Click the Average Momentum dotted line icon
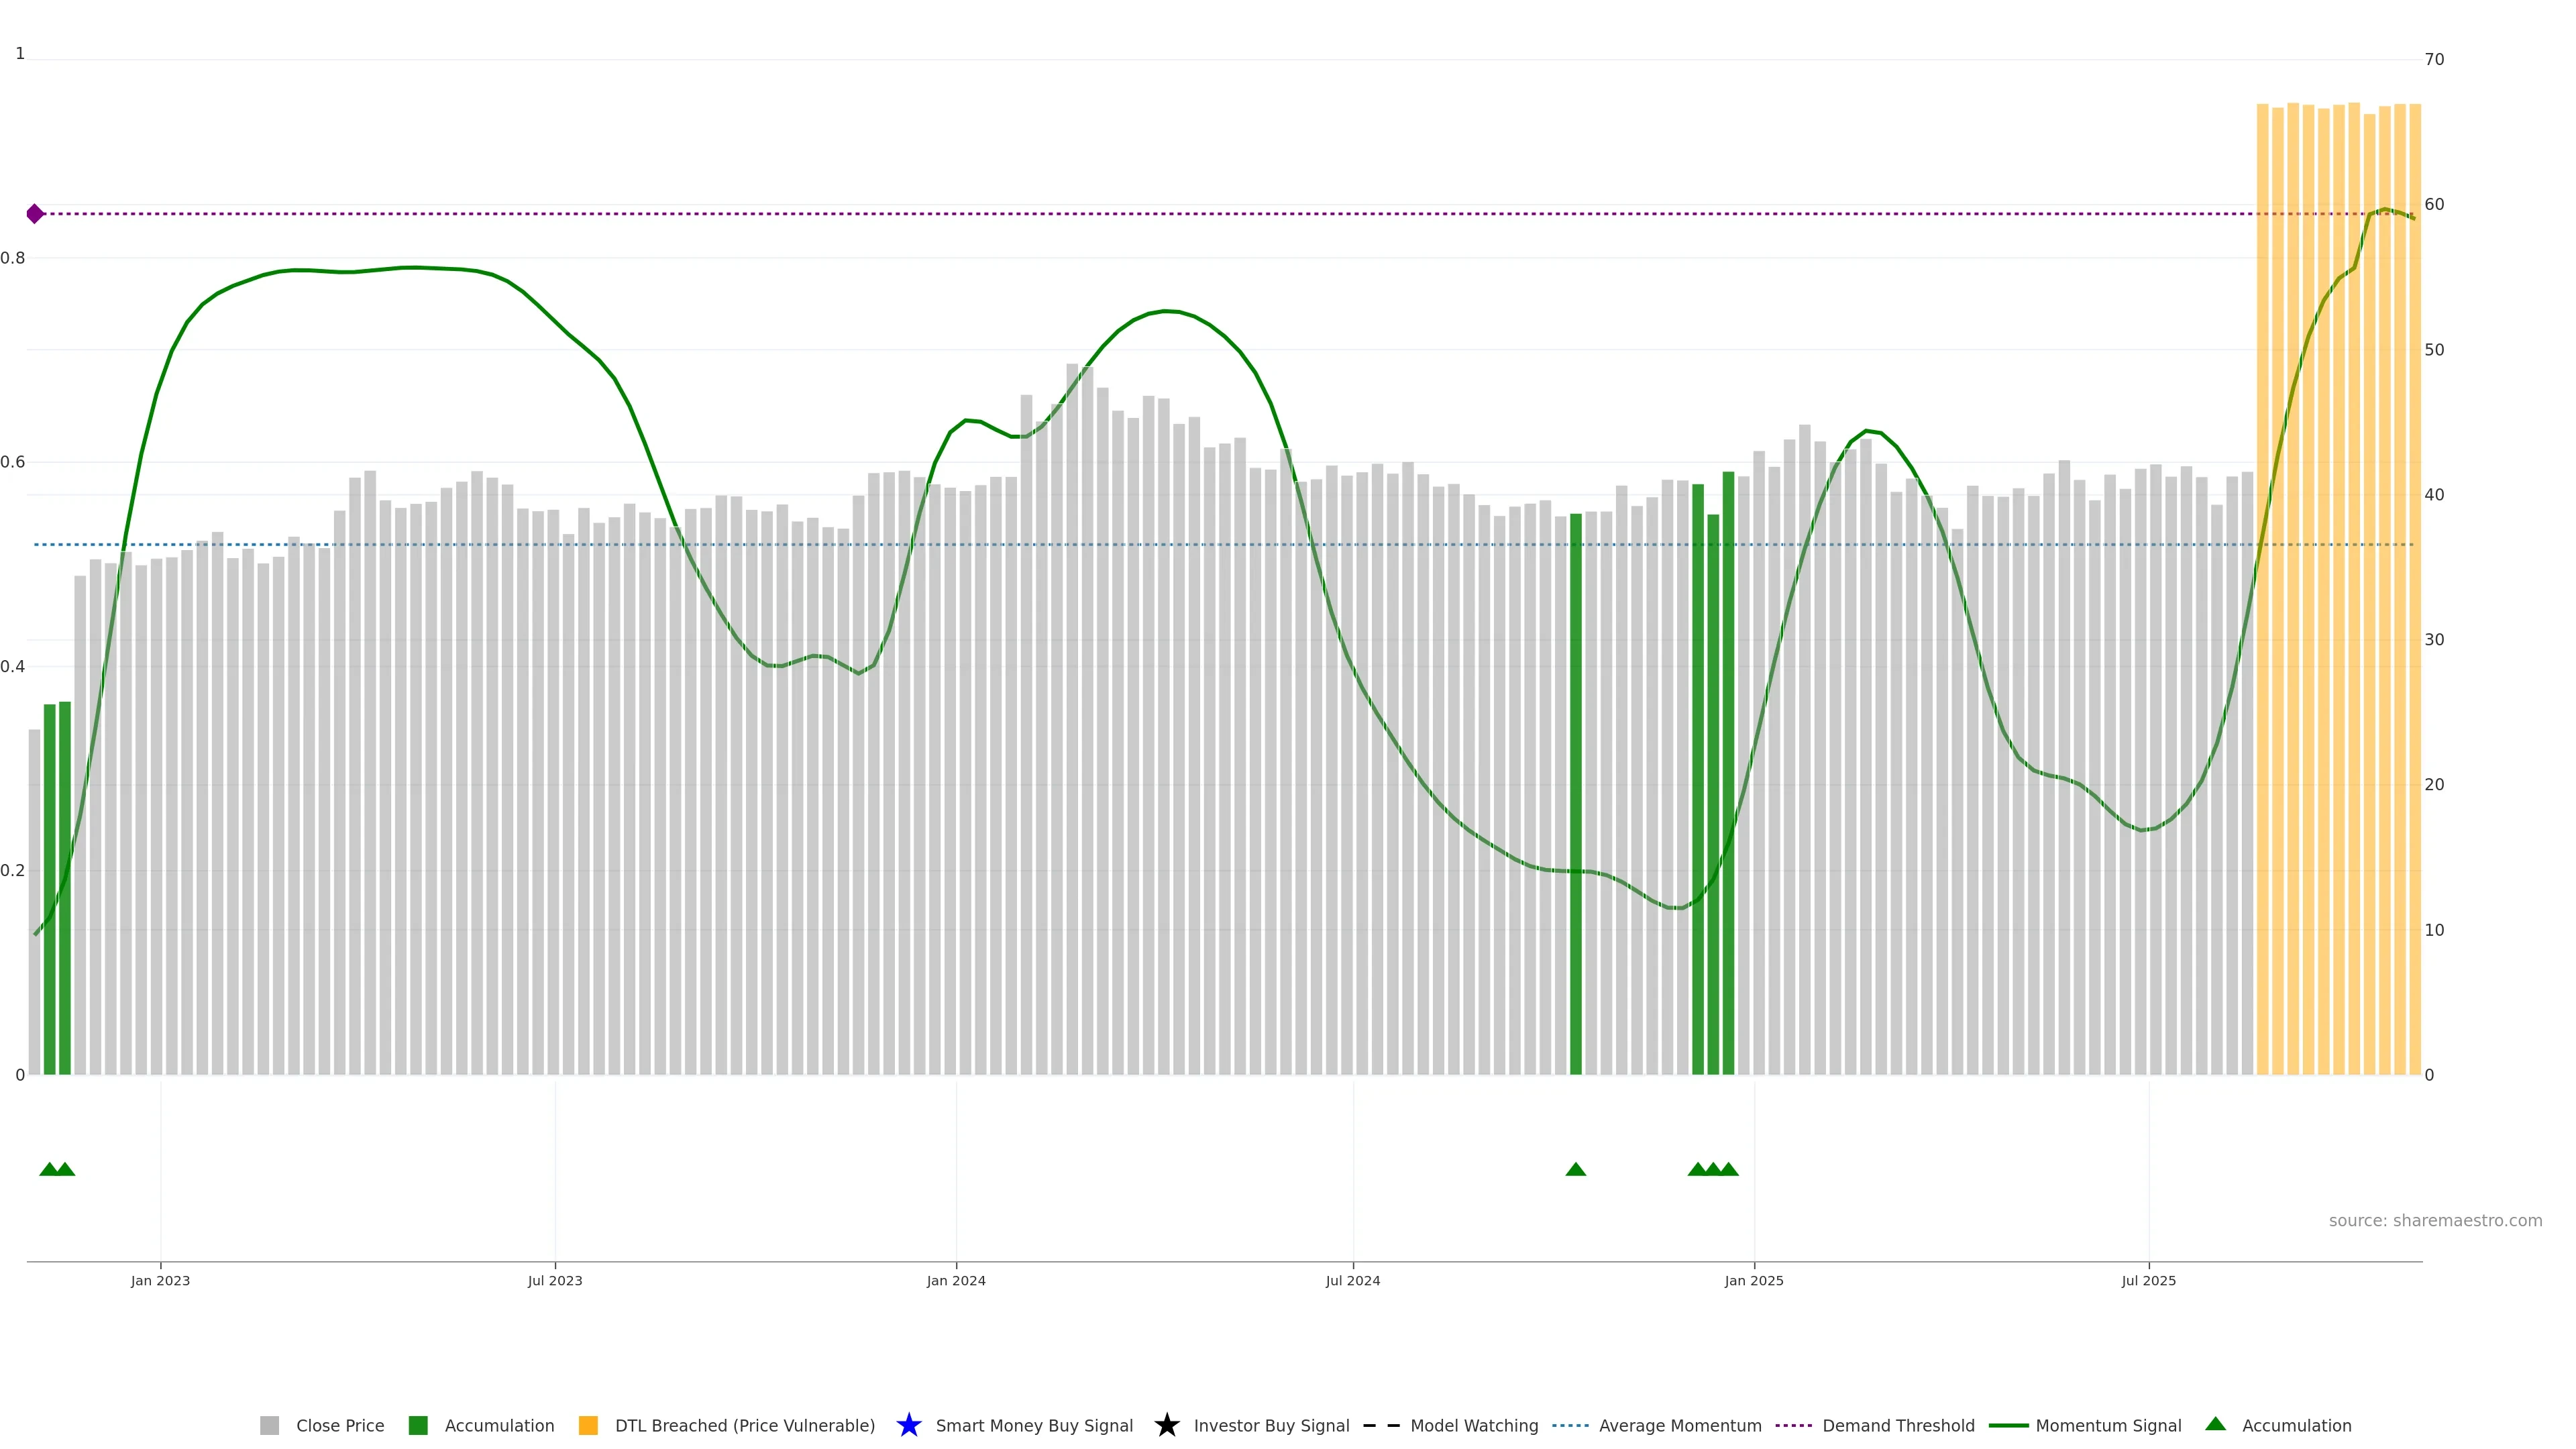Viewport: 2576px width, 1449px height. (1570, 1425)
